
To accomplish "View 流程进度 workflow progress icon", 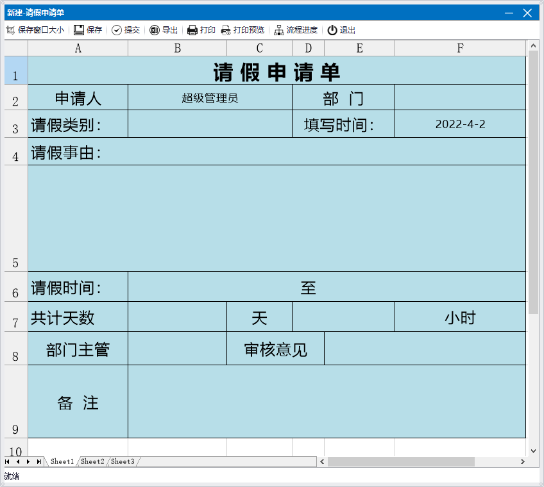I will (x=279, y=30).
